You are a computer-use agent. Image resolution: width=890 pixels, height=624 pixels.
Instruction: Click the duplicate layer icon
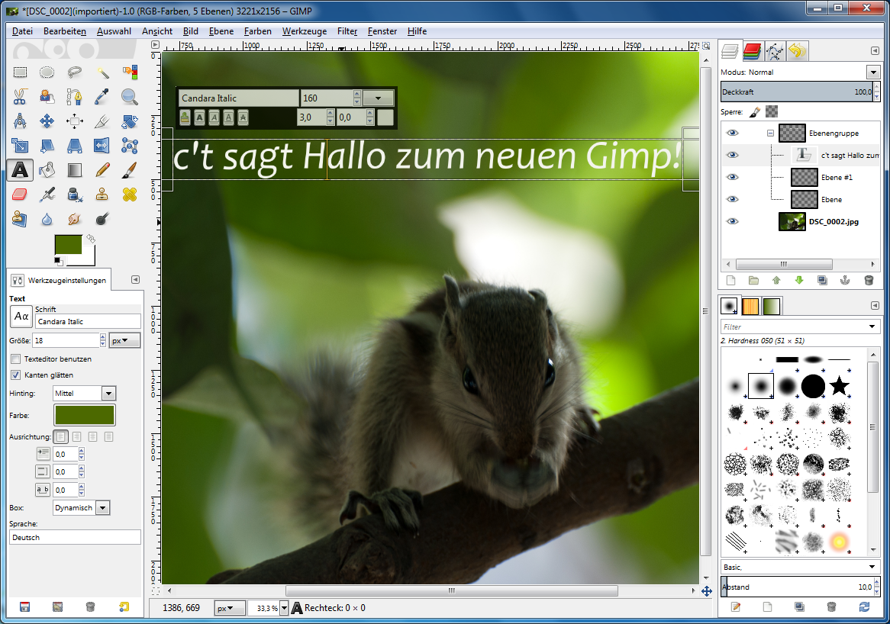pos(822,280)
